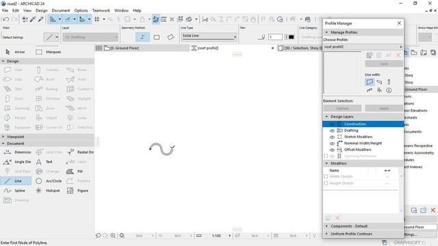Screen dimensions: 438x246
Task: Switch to 0. Ground Floor tab
Action: click(x=142, y=48)
